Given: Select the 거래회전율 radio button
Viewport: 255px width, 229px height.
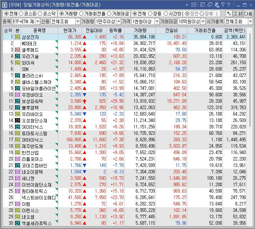Looking at the screenshot, I should point(81,14).
